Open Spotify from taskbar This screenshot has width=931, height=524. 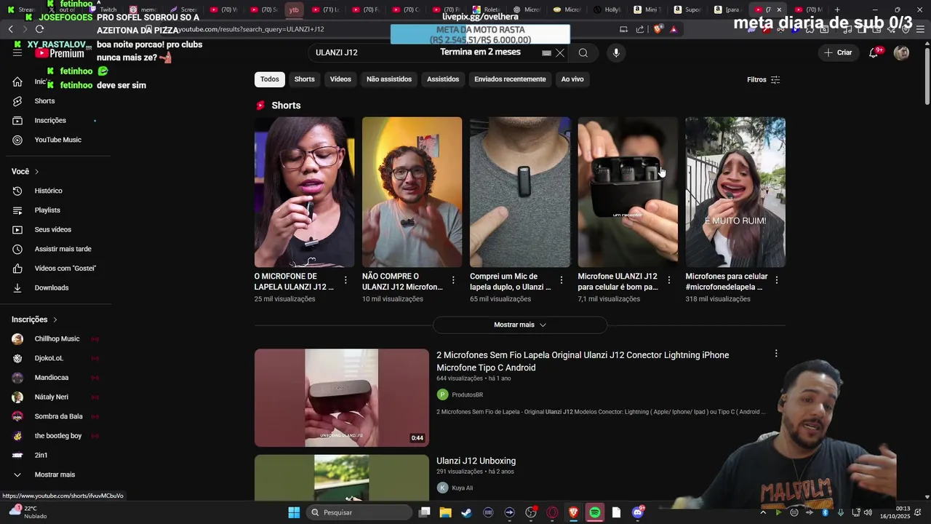595,512
